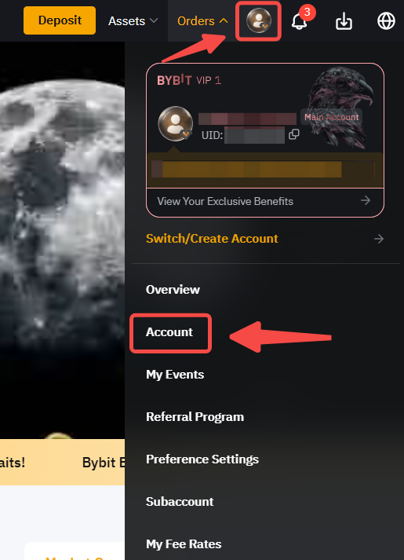Screen dimensions: 404x560
Task: Copy UID using the copy icon
Action: [294, 134]
